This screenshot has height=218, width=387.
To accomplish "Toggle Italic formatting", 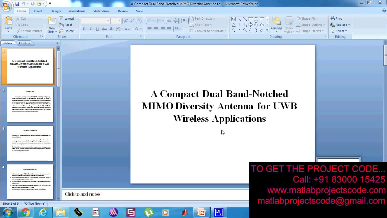I will click(90, 29).
